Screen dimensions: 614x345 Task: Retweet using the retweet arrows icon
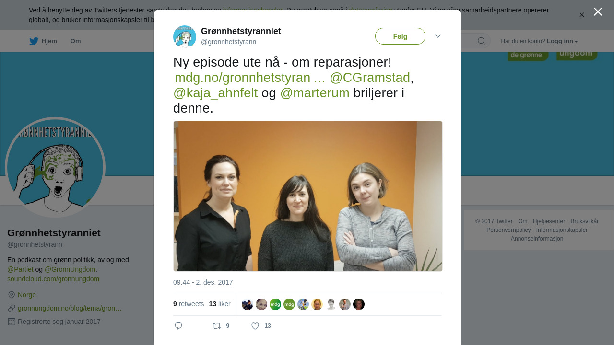pos(217,326)
